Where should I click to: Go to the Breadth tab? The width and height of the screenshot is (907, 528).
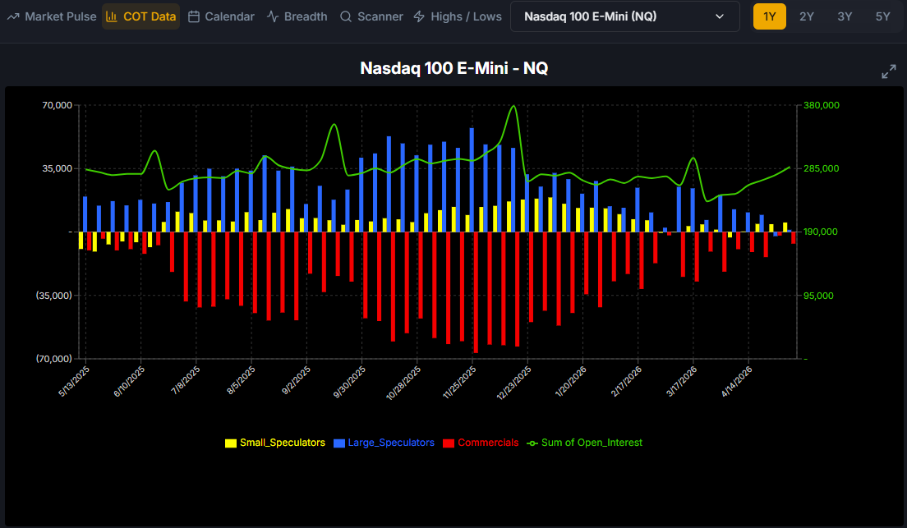297,16
